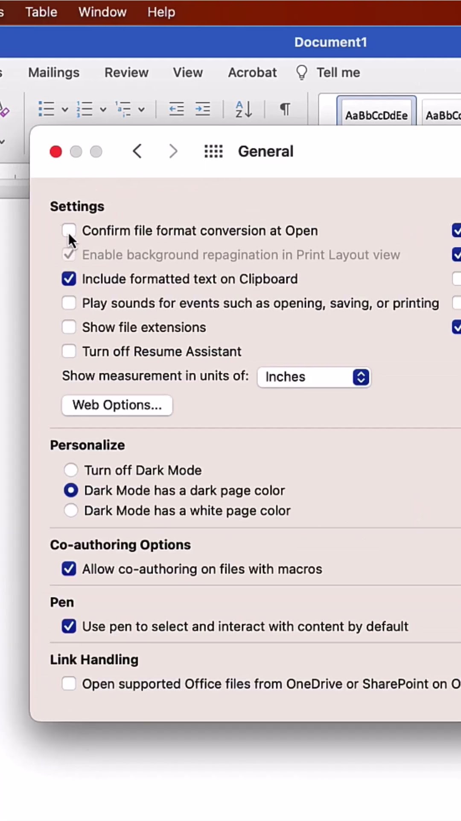
Task: Click the bulleted list icon
Action: (x=46, y=109)
